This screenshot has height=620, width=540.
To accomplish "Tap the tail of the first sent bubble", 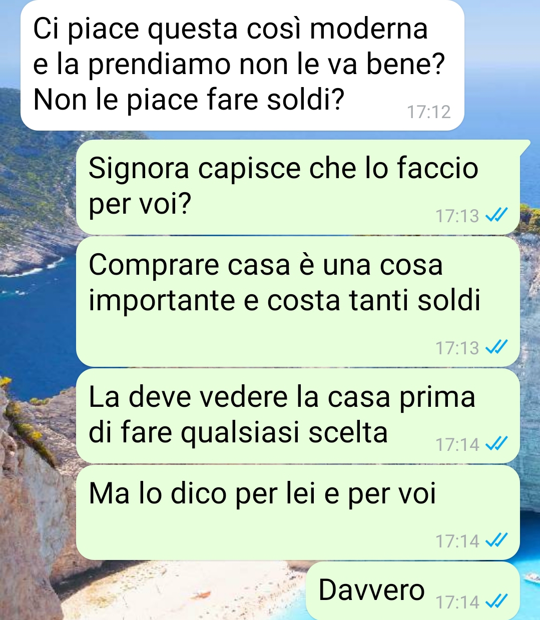I will click(x=524, y=145).
